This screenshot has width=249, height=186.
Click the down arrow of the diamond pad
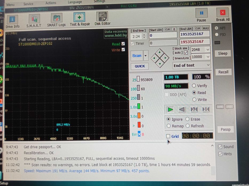point(160,64)
